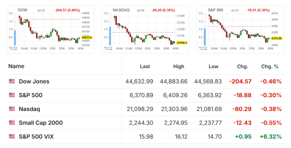Click the Nasdaq low value 21,081.69
291x148 pixels.
209,109
